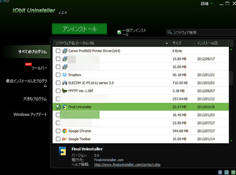Open Windows アップデート sidebar section

click(30, 115)
